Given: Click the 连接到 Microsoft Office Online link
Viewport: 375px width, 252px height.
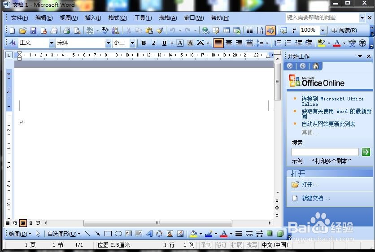Looking at the screenshot, I should (x=332, y=101).
